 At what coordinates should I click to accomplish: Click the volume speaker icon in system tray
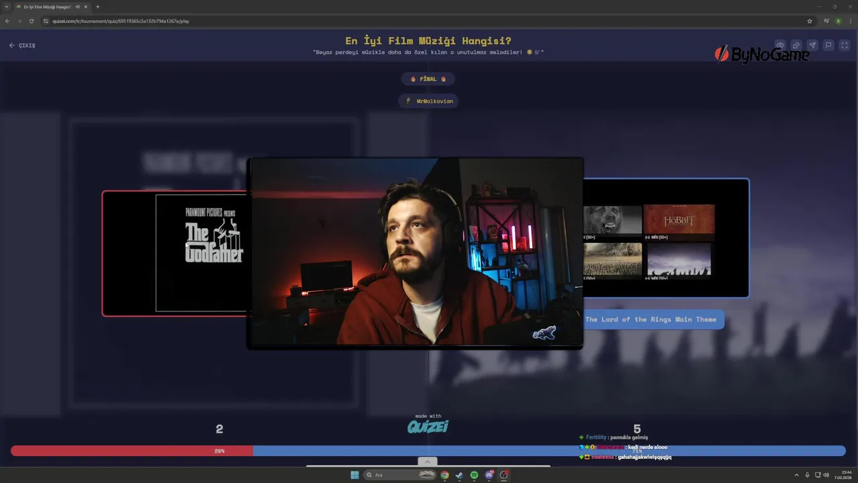click(x=826, y=475)
